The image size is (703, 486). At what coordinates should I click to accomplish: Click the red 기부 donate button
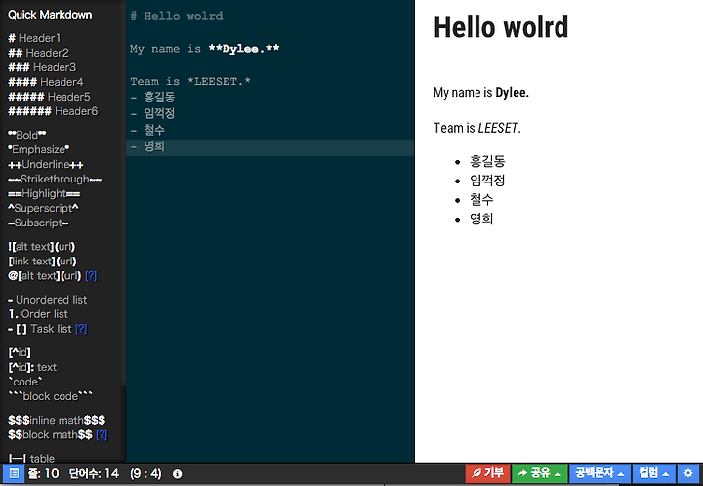(488, 473)
